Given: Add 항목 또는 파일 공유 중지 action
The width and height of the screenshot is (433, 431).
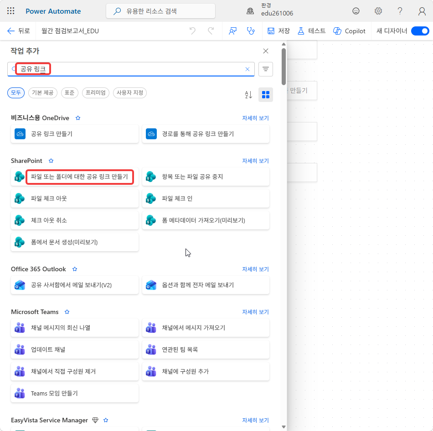Looking at the screenshot, I should pyautogui.click(x=206, y=177).
